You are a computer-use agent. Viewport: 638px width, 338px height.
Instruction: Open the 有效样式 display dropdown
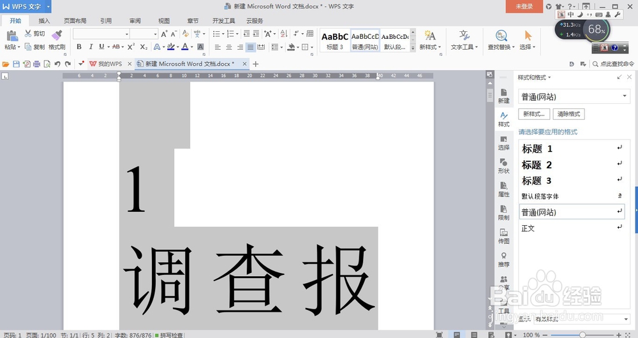tap(581, 319)
